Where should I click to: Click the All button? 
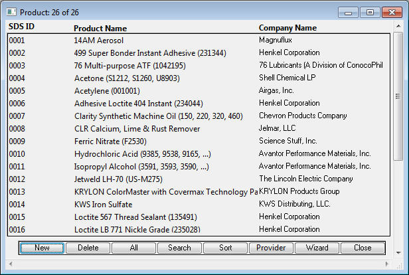[133, 248]
